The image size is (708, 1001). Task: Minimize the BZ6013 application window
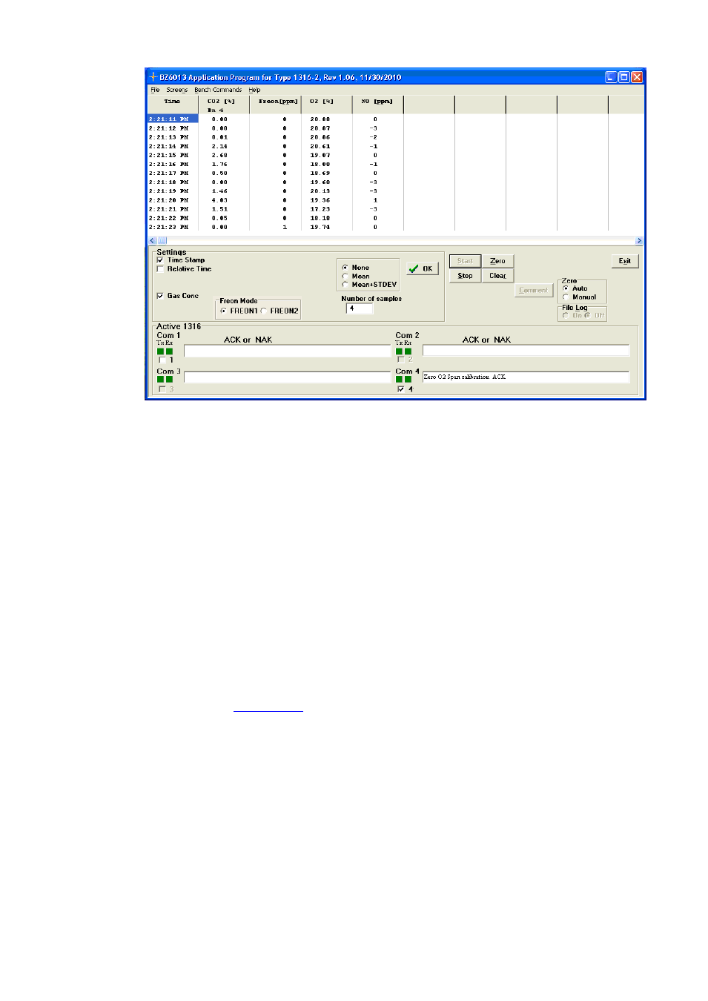pyautogui.click(x=611, y=77)
